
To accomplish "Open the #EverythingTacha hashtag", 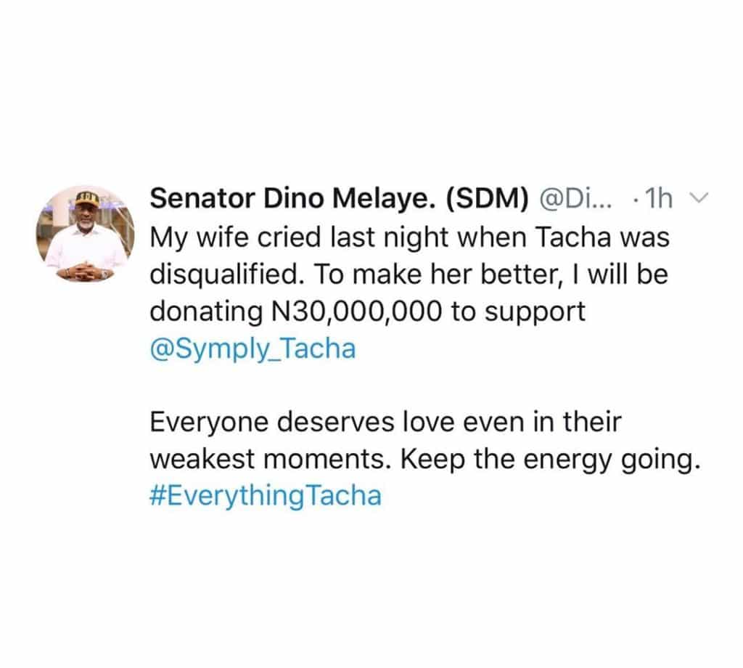I will pyautogui.click(x=266, y=497).
